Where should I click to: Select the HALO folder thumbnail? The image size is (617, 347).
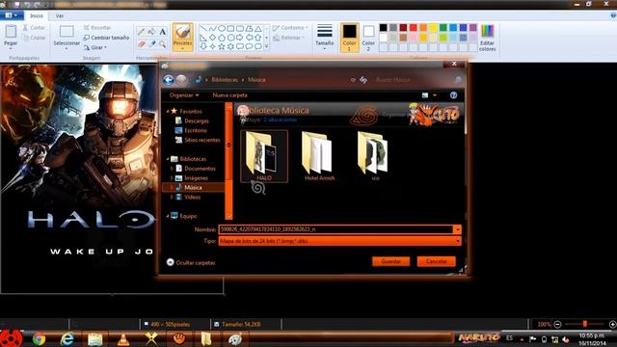(264, 156)
